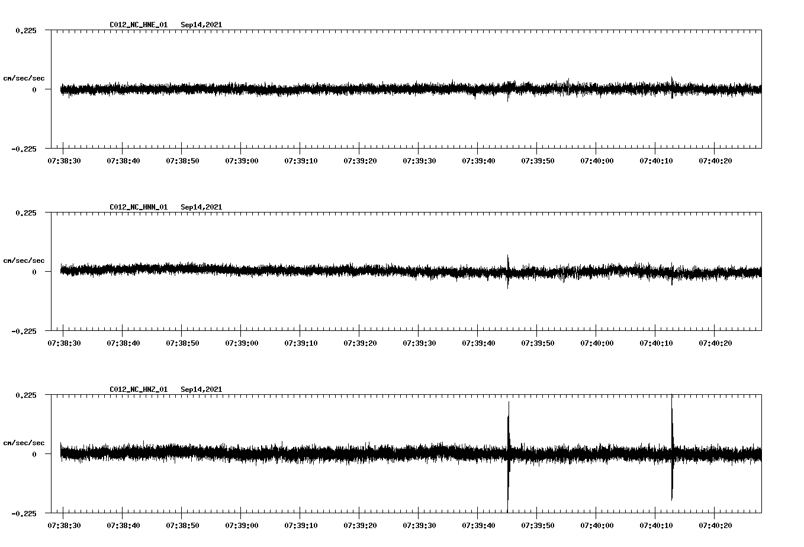
Task: Click time label 07:40:10 under HNZ plot
Action: (x=656, y=526)
